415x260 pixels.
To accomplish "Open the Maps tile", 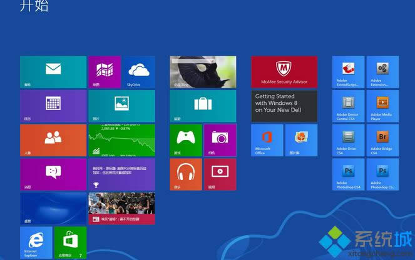I will [x=105, y=72].
